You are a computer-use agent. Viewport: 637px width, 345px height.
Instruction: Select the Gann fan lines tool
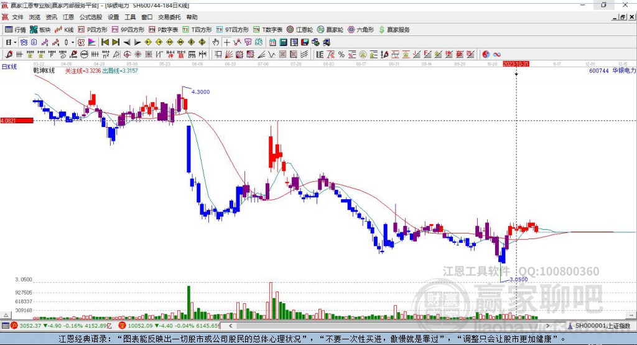(229, 55)
